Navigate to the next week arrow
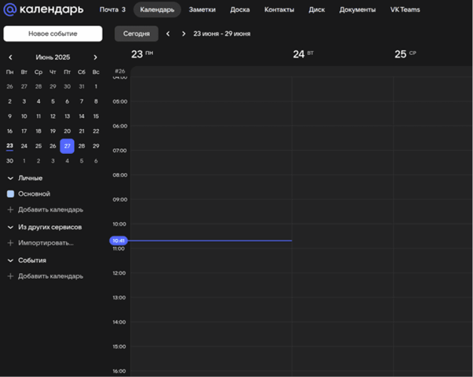The height and width of the screenshot is (377, 473). [x=184, y=34]
